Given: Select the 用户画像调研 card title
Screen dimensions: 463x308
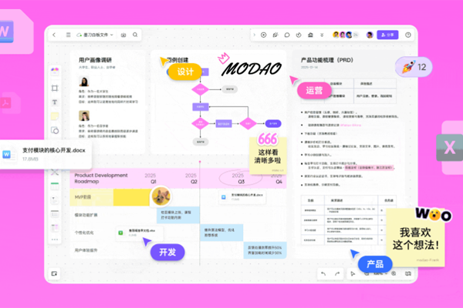Looking at the screenshot, I should pos(95,60).
